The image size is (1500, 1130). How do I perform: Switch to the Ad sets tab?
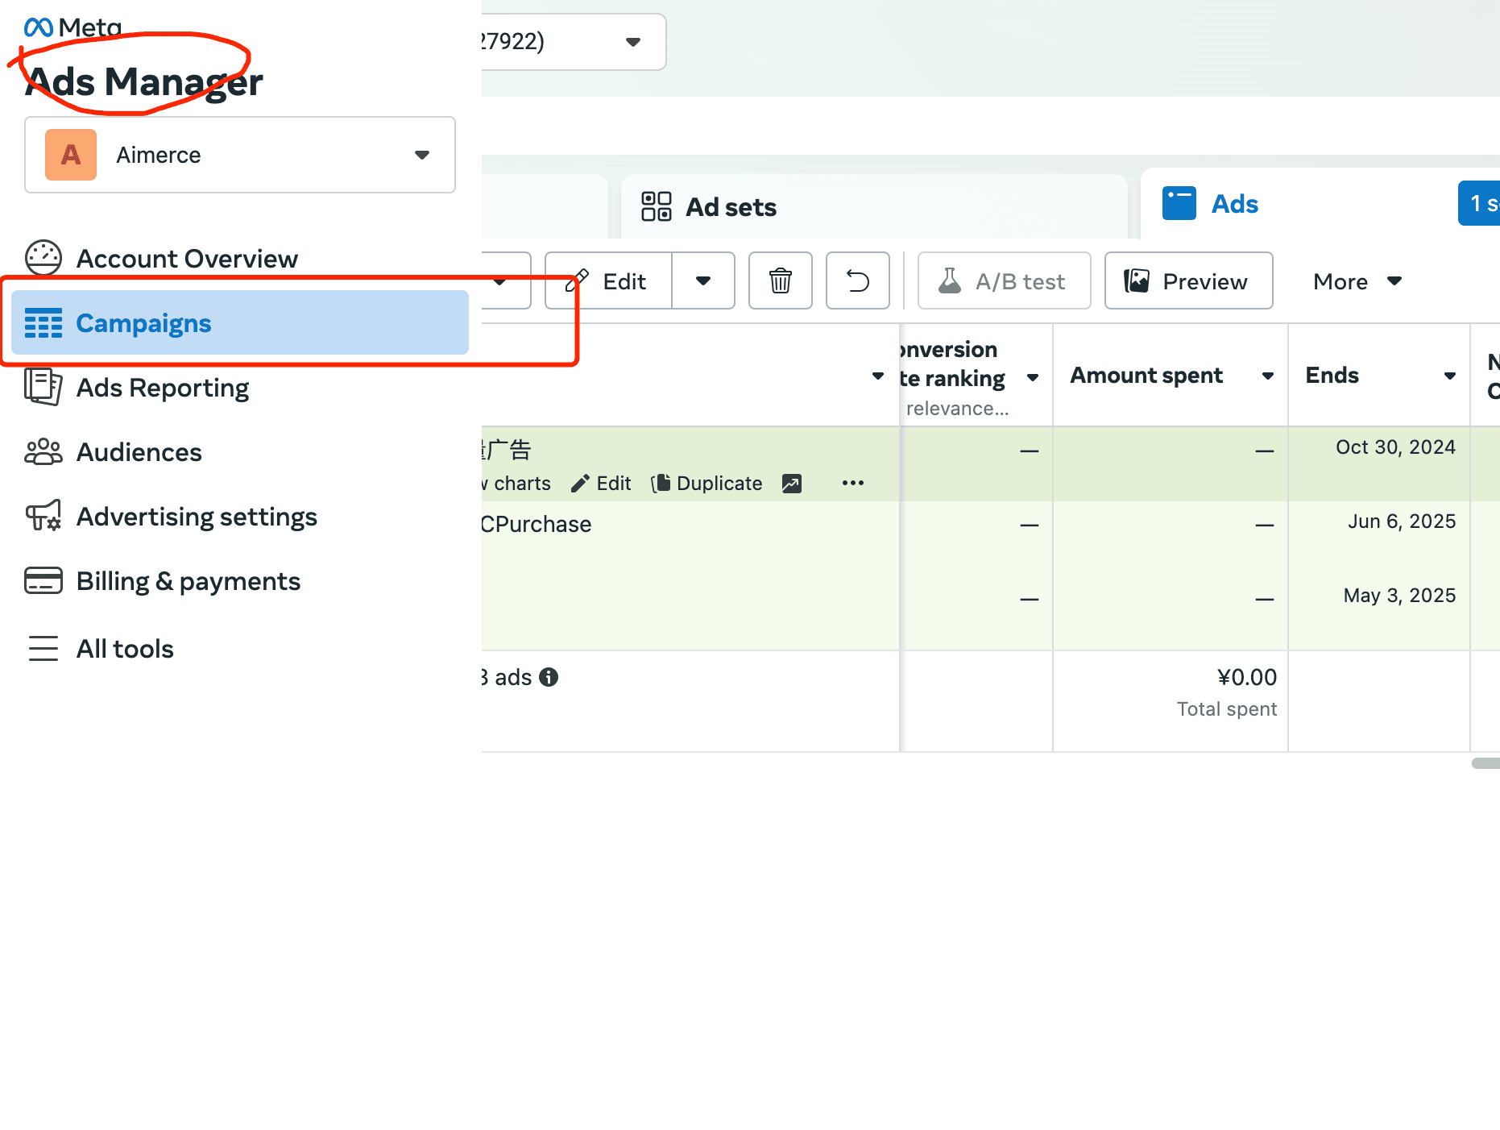pyautogui.click(x=730, y=207)
